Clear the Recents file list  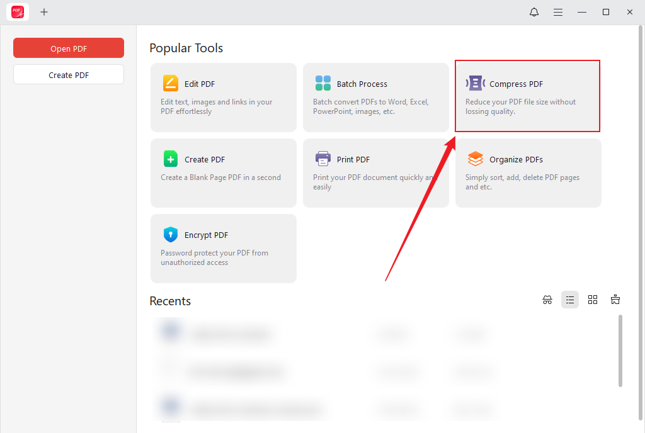[x=615, y=300]
